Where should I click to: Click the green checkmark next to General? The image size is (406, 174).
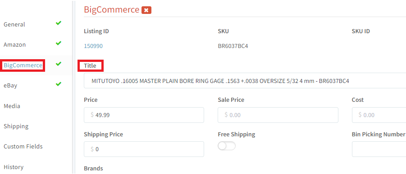coord(59,23)
